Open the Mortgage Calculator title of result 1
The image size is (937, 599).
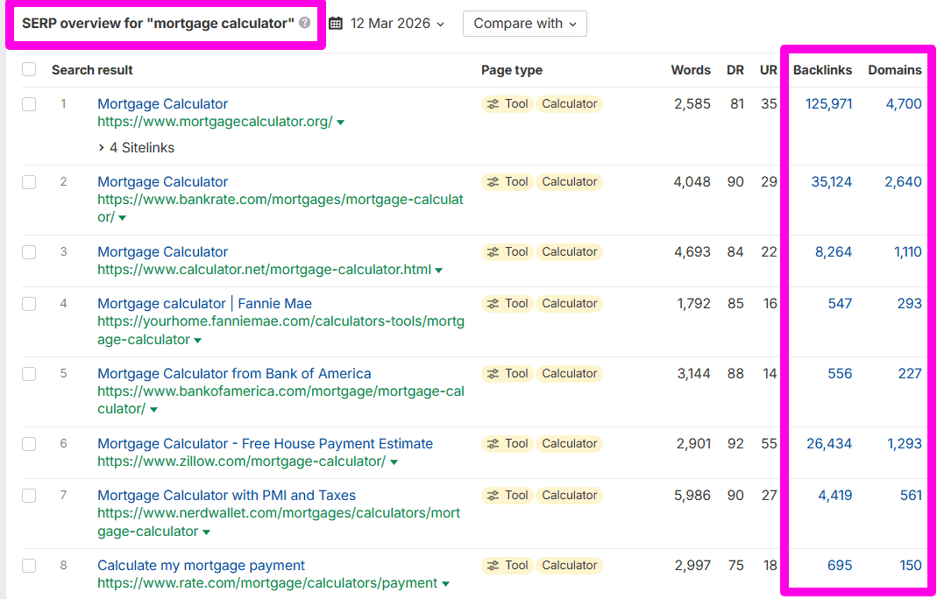(x=162, y=104)
